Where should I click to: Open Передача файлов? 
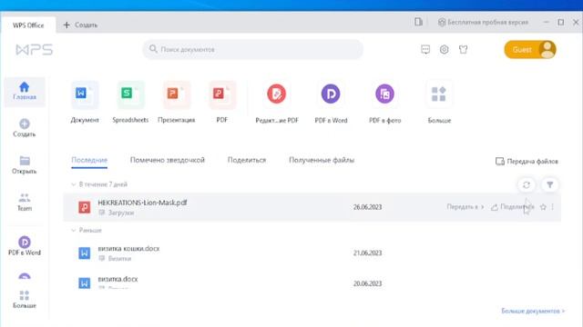527,162
